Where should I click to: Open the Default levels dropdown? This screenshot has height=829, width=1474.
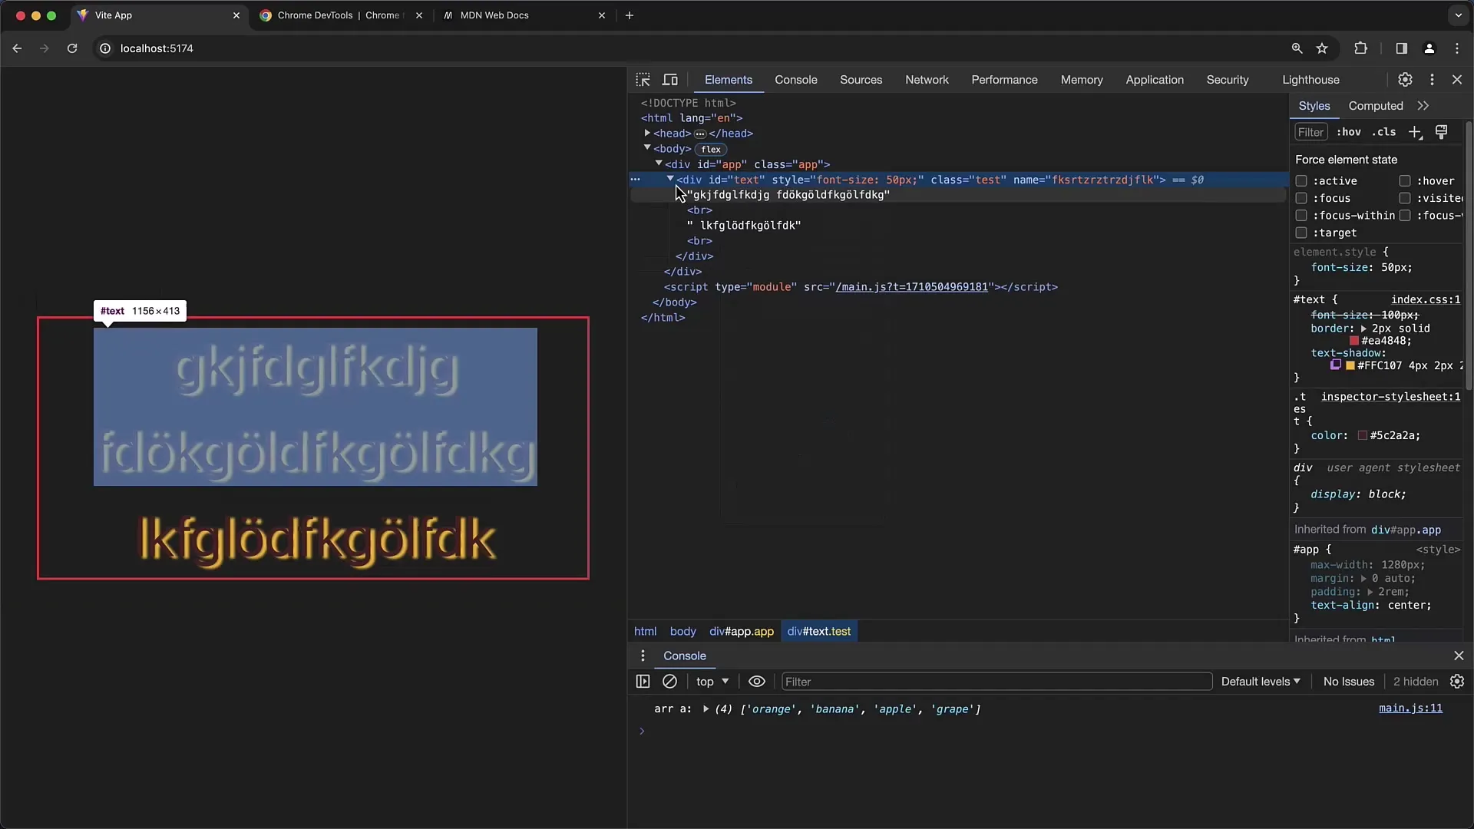tap(1261, 682)
